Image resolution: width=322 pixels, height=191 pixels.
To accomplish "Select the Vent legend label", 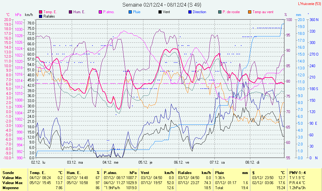I will click(166, 12).
